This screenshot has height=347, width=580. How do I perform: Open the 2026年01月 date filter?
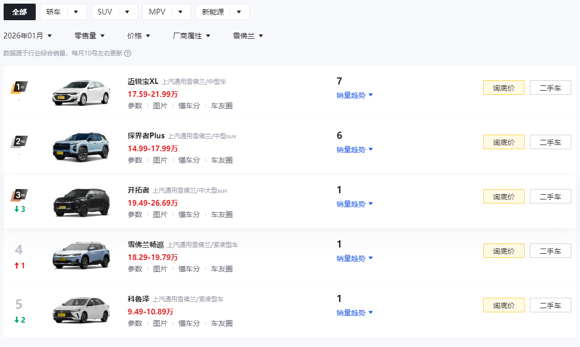point(28,36)
